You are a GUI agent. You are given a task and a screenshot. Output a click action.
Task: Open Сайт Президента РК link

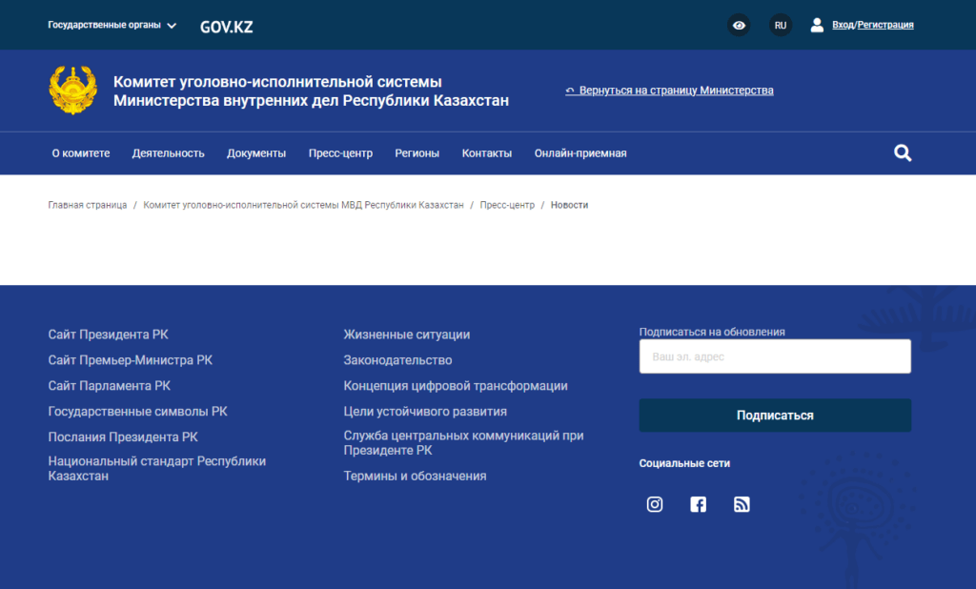109,335
